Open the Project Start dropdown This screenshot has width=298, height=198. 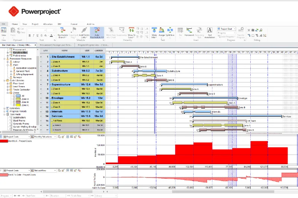(235, 29)
